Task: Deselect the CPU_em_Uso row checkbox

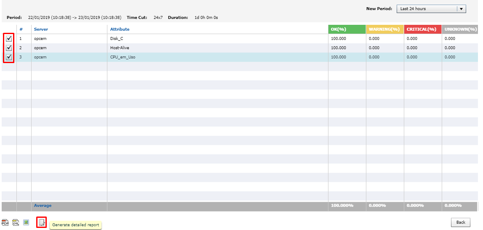Action: [x=9, y=57]
